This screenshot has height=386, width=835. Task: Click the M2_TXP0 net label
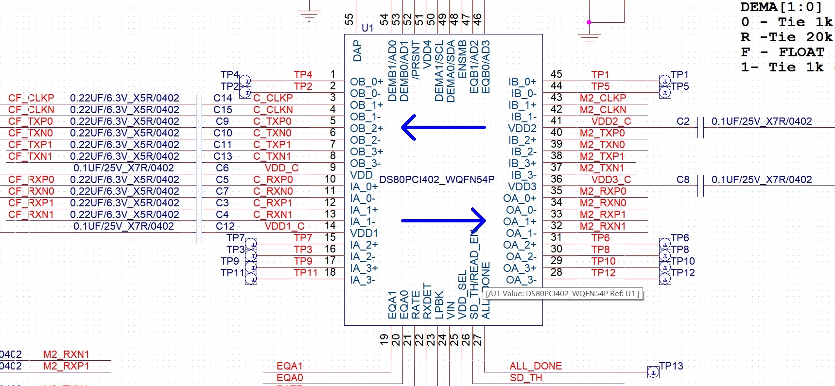602,133
